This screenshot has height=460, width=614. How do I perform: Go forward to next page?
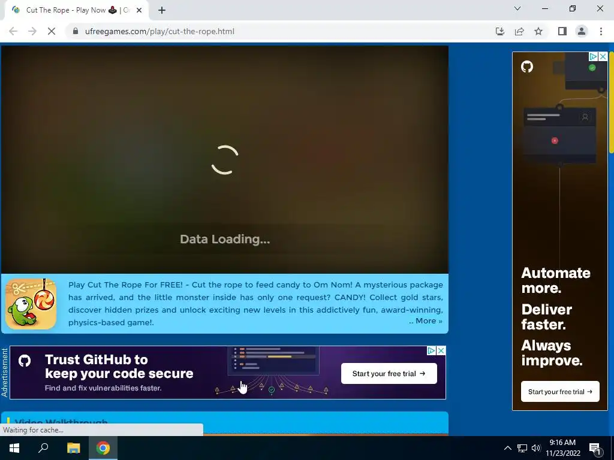tap(32, 31)
